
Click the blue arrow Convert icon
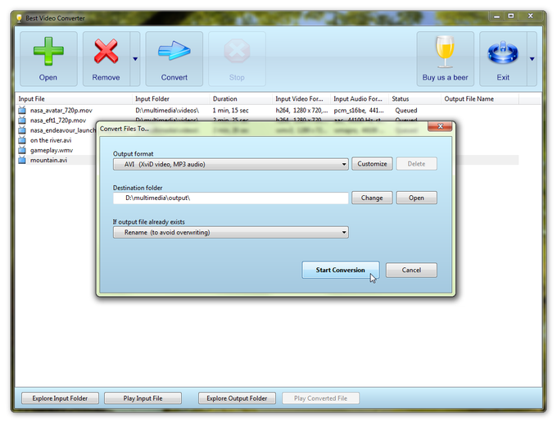click(174, 51)
